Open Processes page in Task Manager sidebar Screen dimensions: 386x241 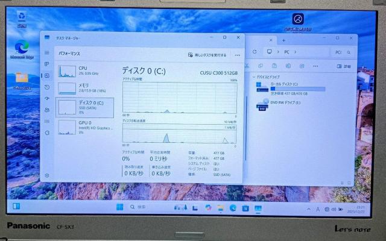(x=47, y=64)
